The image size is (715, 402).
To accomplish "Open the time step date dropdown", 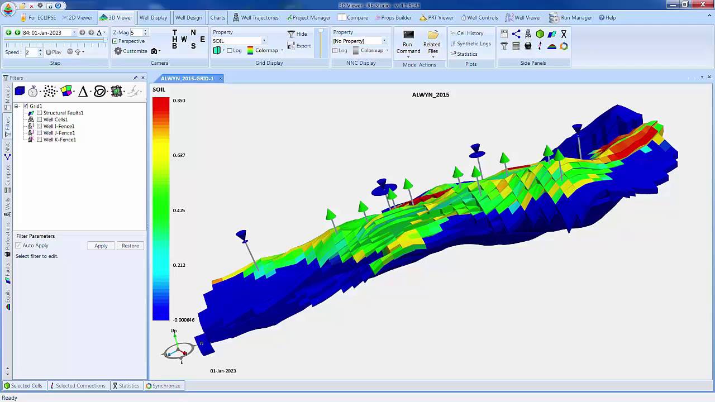I will (74, 32).
